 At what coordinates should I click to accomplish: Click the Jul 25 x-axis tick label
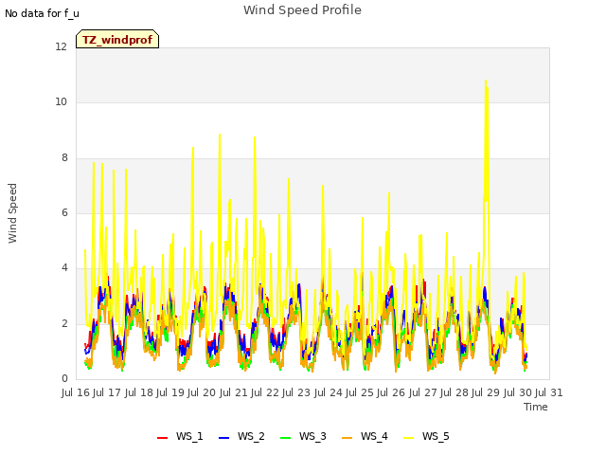[x=361, y=392]
